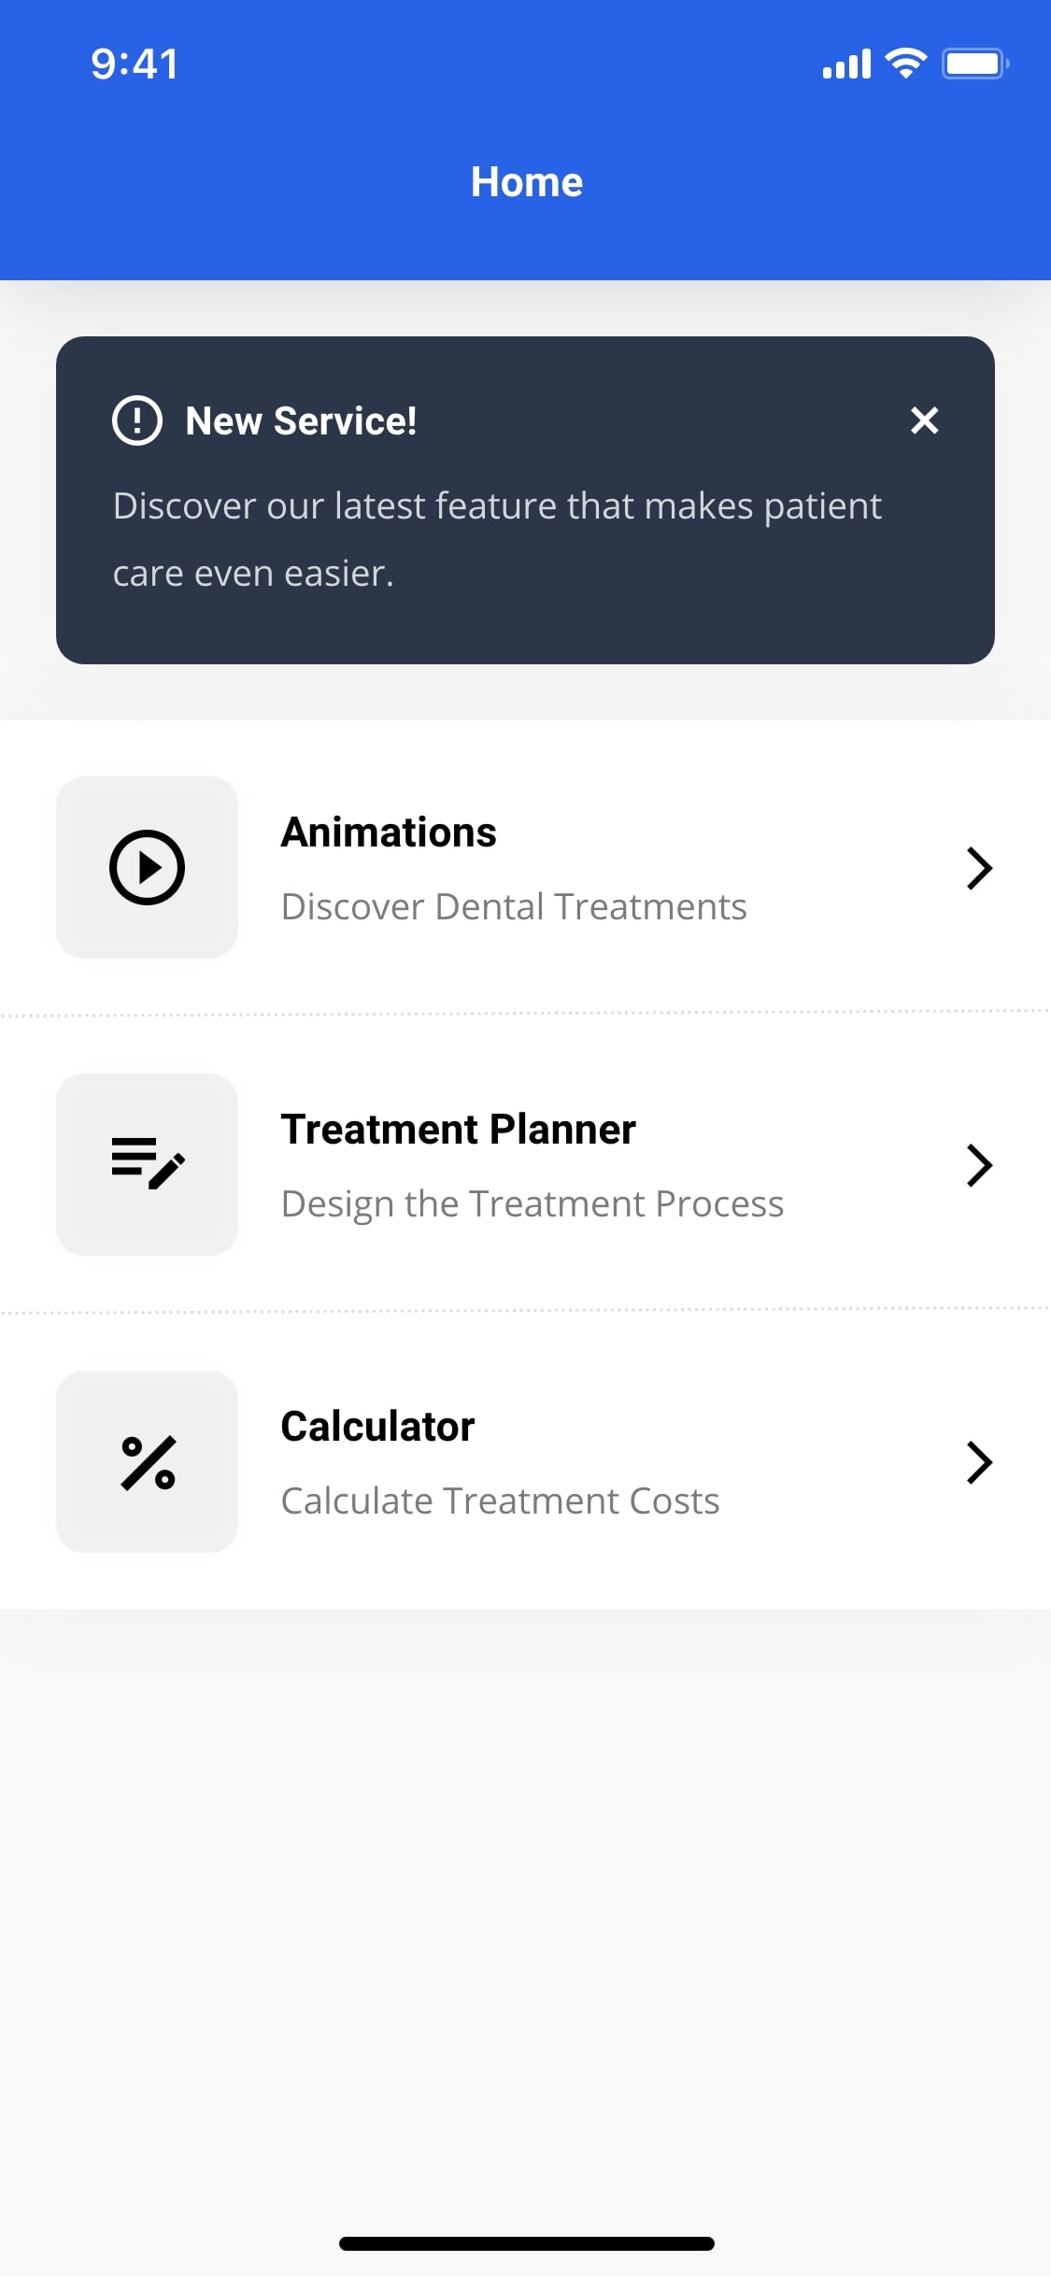
Task: Tap Design the Treatment Process subtitle
Action: [533, 1203]
